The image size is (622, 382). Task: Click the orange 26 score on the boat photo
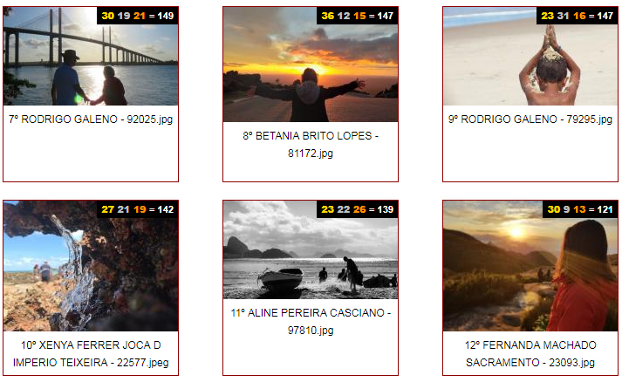[x=359, y=209]
